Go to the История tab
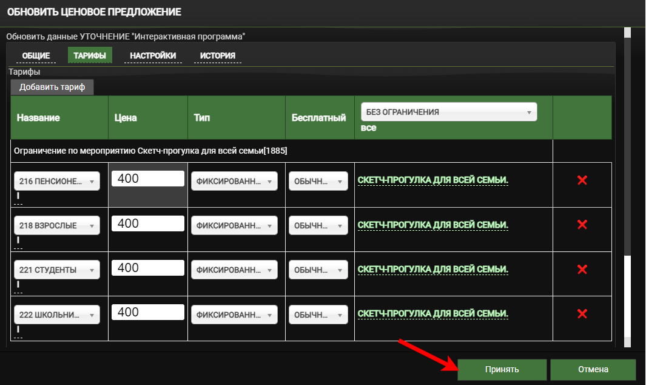Screen dimensions: 646x385 pos(217,56)
